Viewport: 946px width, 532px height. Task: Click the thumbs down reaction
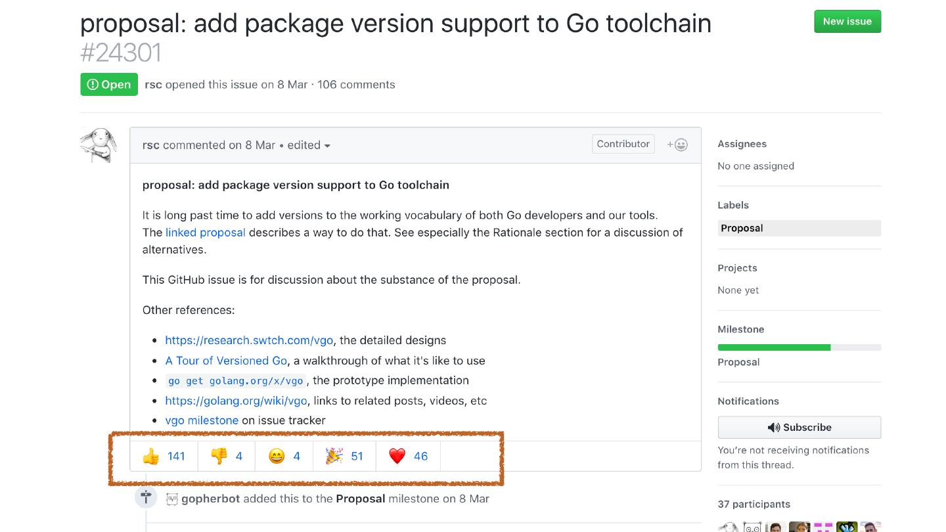tap(226, 456)
